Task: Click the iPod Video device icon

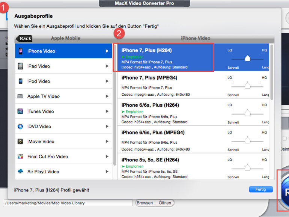Action: coord(21,81)
